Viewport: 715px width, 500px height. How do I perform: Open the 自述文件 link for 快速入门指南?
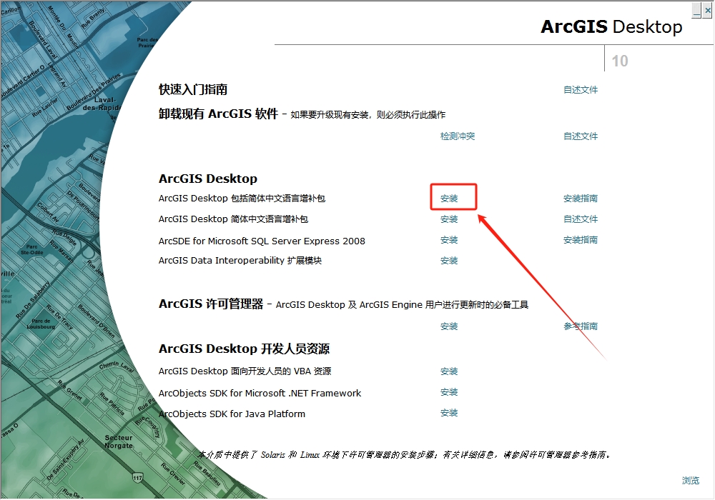point(581,90)
